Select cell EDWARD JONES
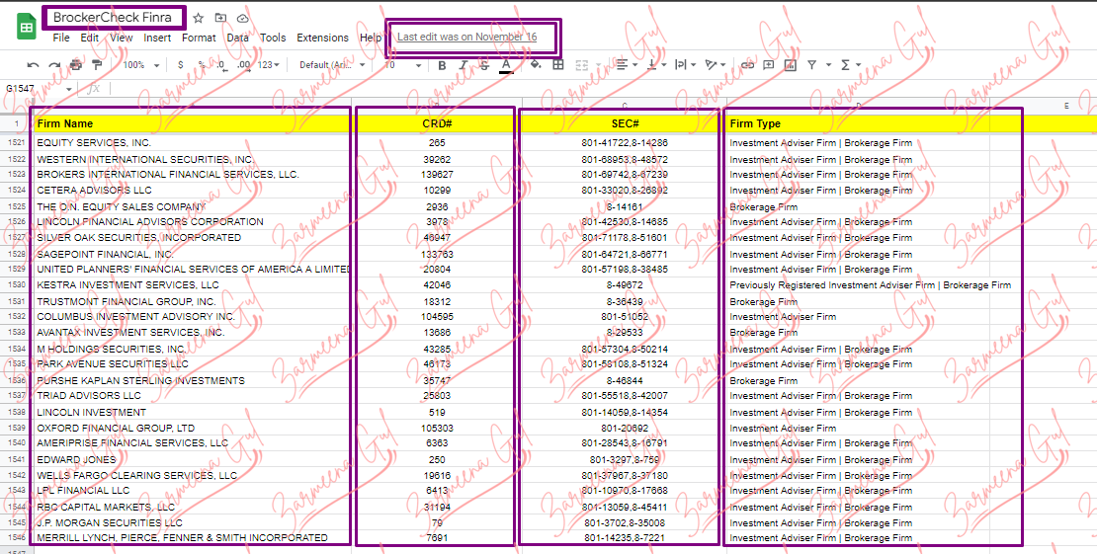 tap(191, 459)
